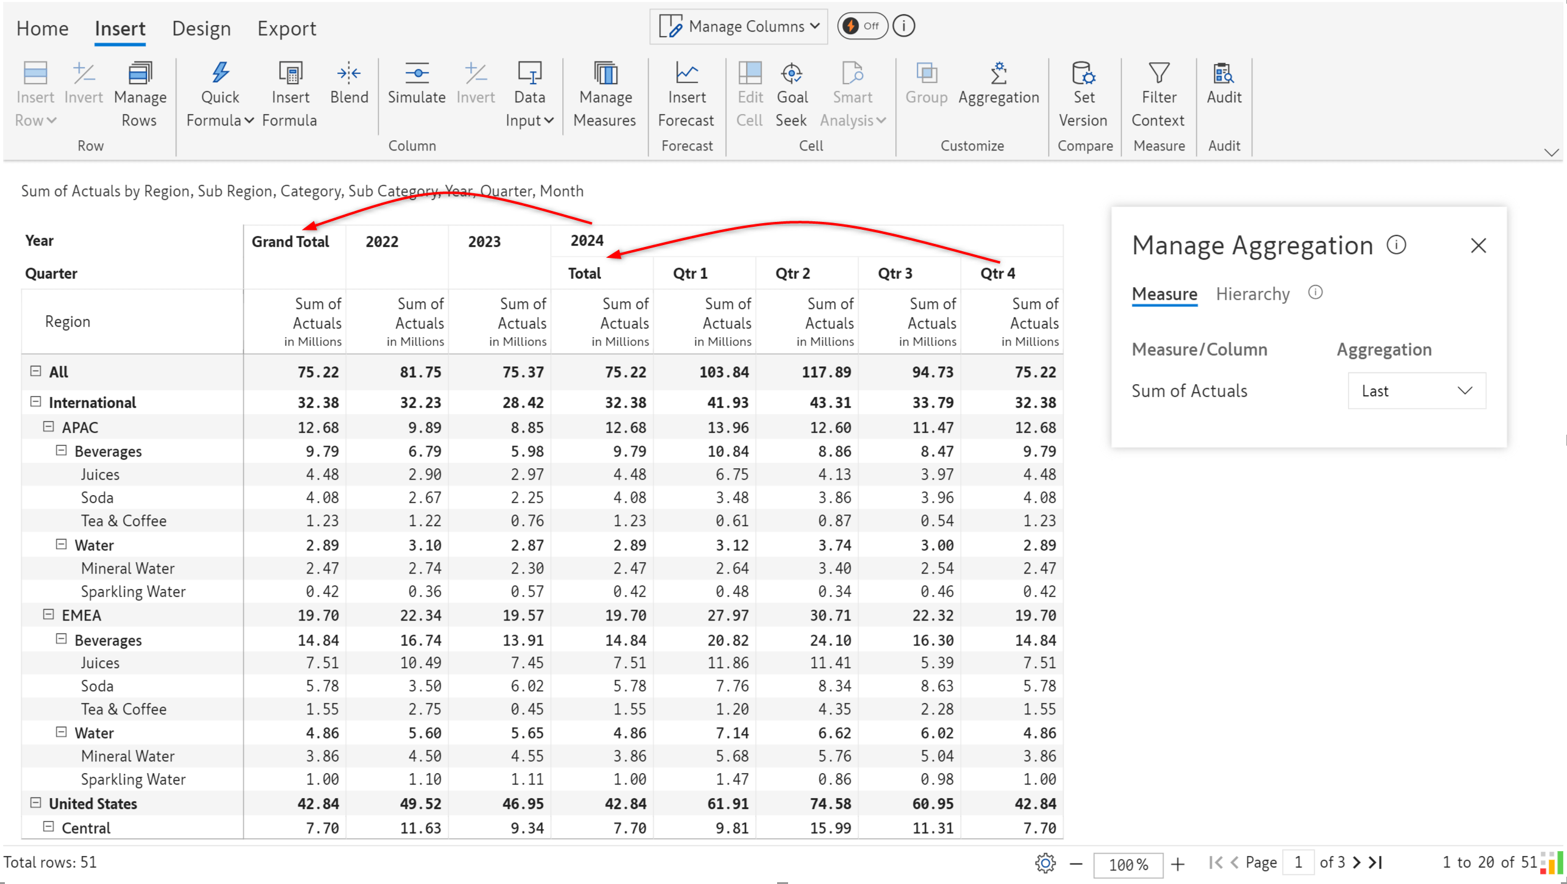Go to the first page
Viewport: 1567px width, 884px height.
coord(1215,862)
